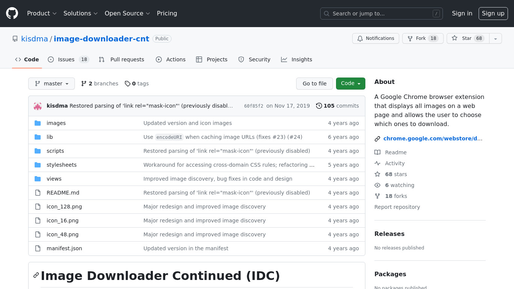Click the kisdma avatar in commit bar
The height and width of the screenshot is (289, 514).
[x=38, y=106]
